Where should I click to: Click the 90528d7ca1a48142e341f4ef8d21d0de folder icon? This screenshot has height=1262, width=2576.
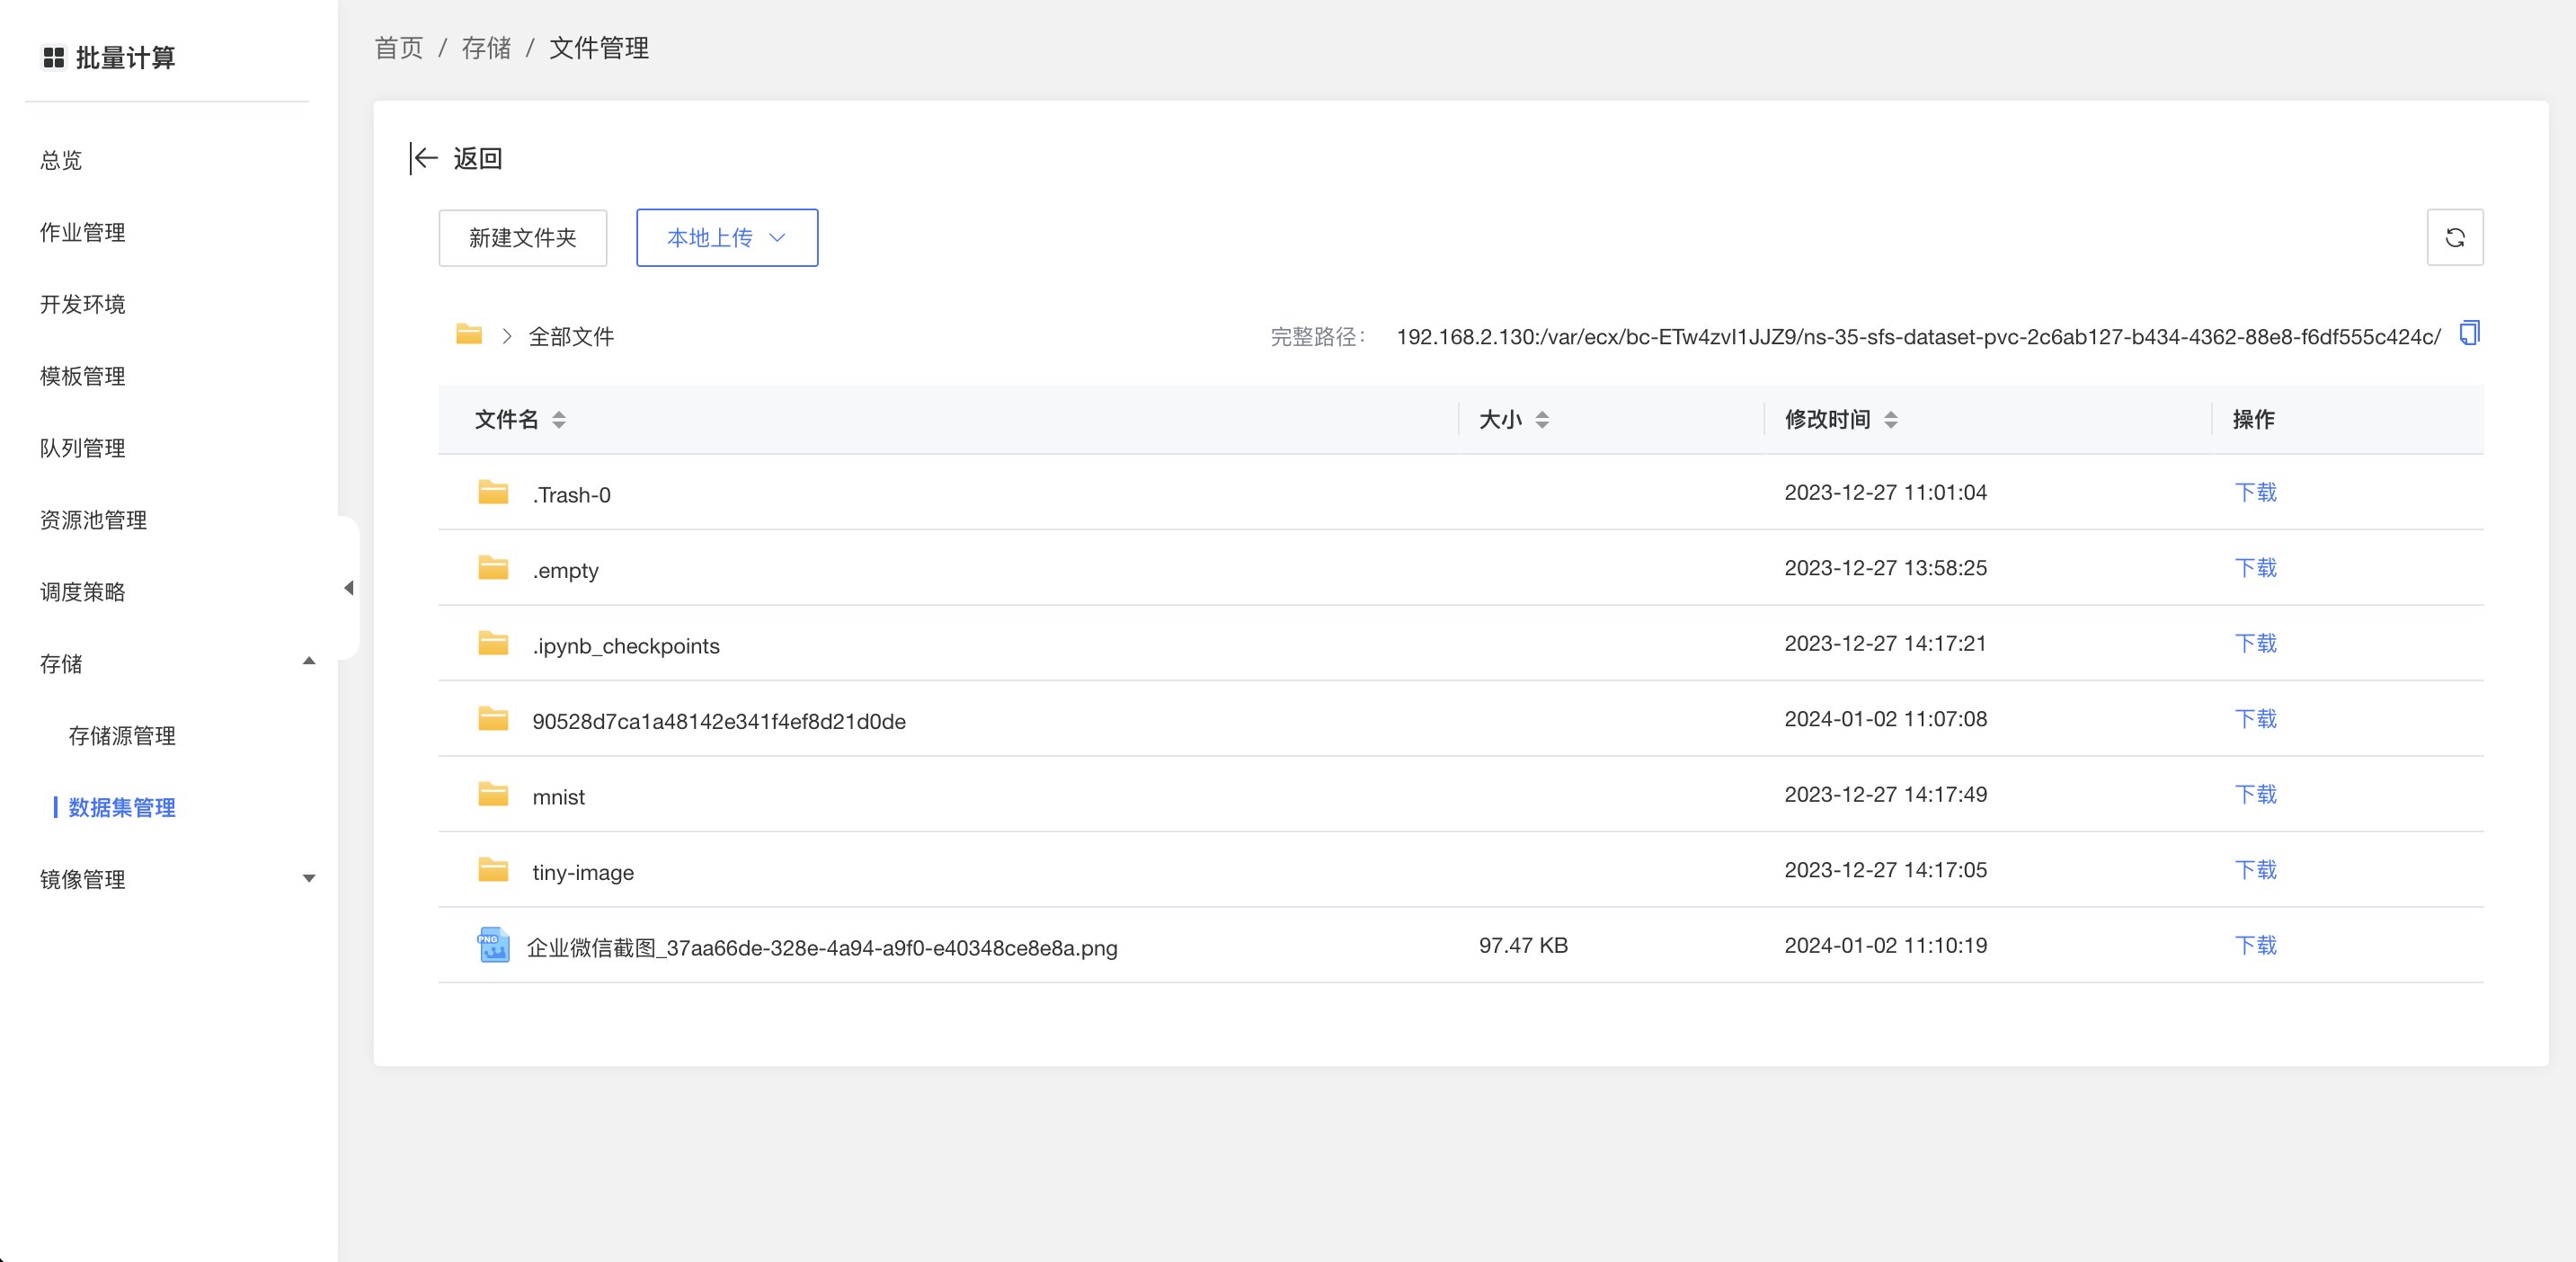(493, 719)
